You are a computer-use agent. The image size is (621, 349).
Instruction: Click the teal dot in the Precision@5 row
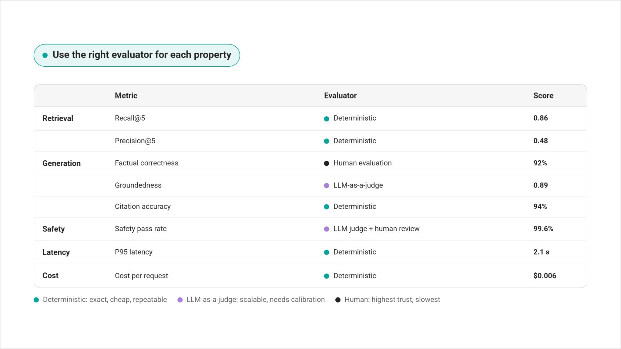[x=327, y=141]
